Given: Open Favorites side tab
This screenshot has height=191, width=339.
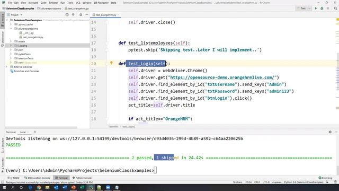Looking at the screenshot, I should pos(2,165).
